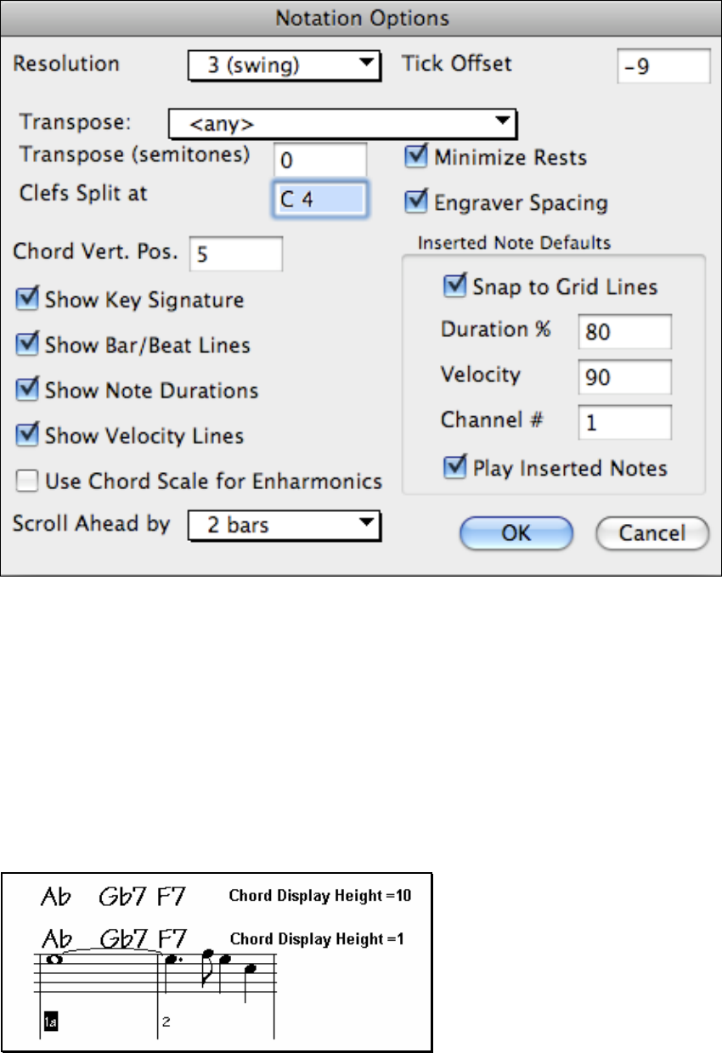
Task: Enable Use Chord Scale for Enharmonics
Action: click(x=29, y=481)
